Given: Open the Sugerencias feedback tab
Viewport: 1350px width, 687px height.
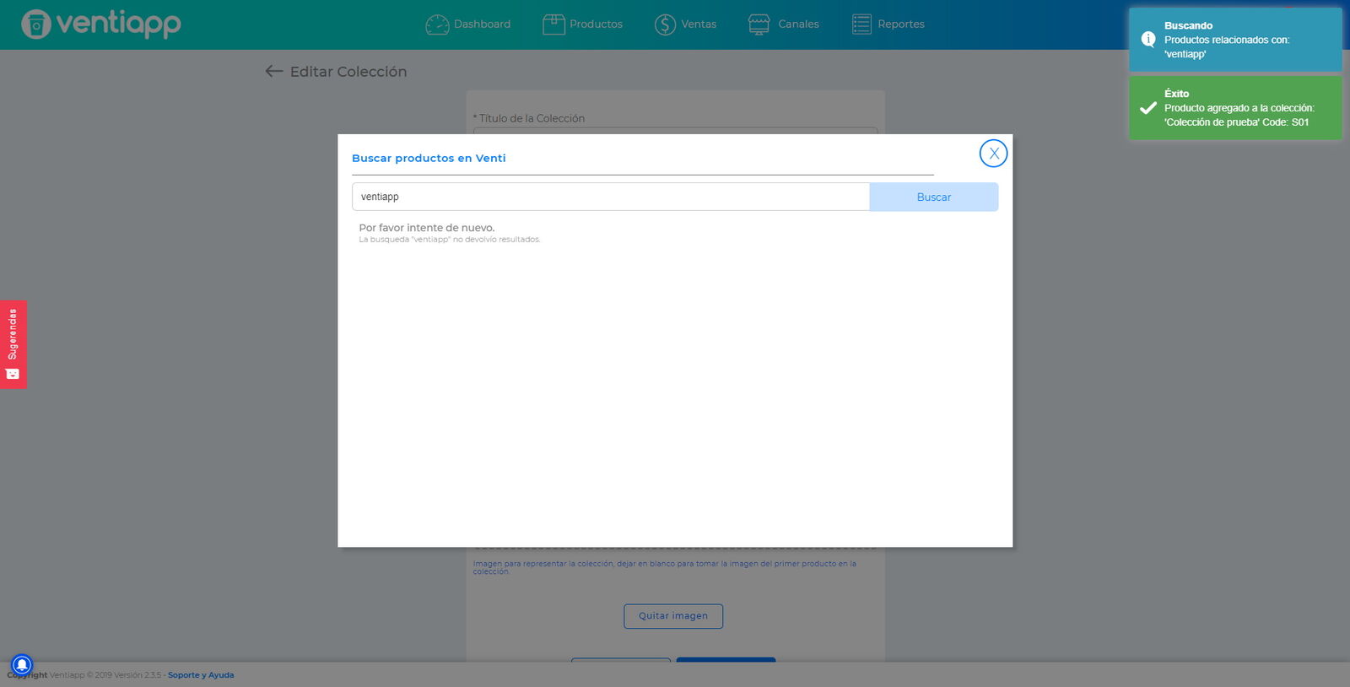Looking at the screenshot, I should (x=13, y=344).
